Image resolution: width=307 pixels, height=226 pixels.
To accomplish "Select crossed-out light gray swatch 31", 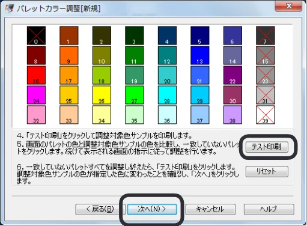I will 266,95.
